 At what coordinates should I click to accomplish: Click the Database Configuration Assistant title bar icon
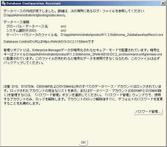pyautogui.click(x=3, y=3)
